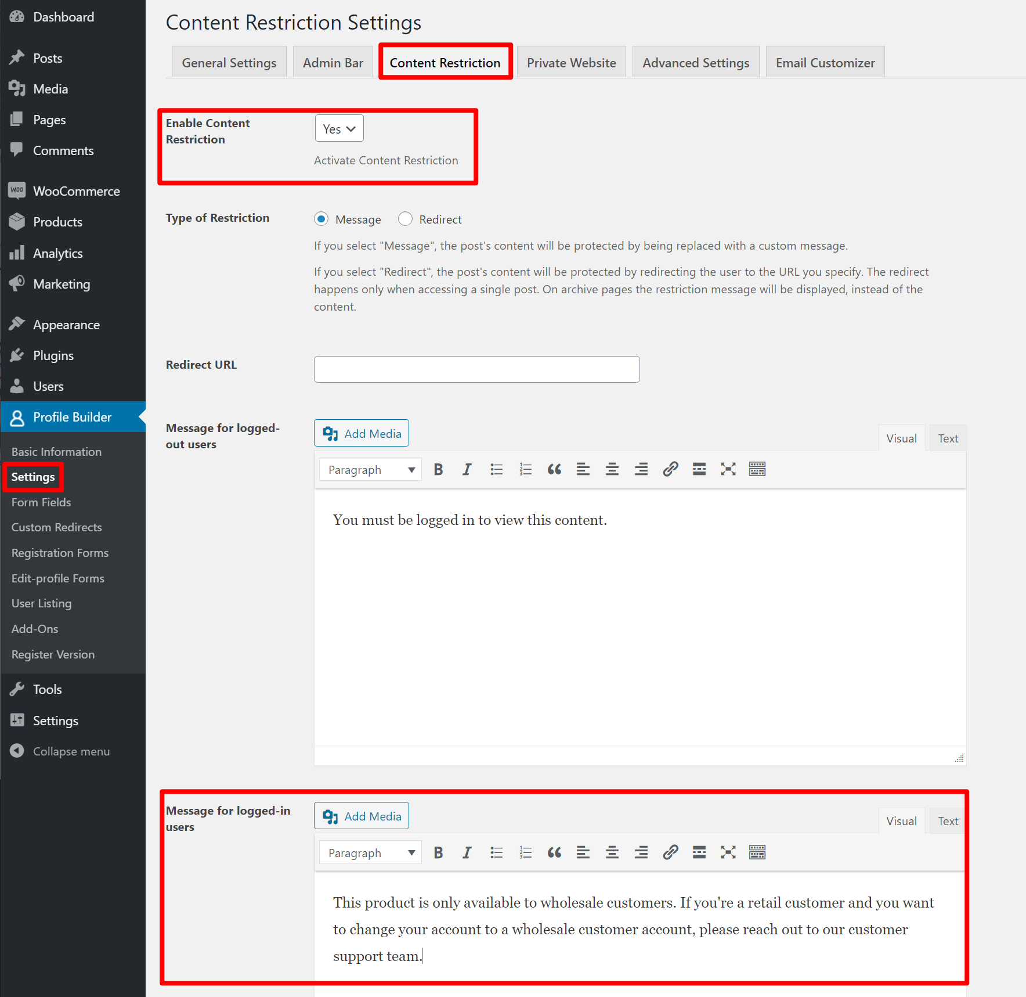Open Tools in the sidebar
Image resolution: width=1026 pixels, height=997 pixels.
click(x=73, y=689)
